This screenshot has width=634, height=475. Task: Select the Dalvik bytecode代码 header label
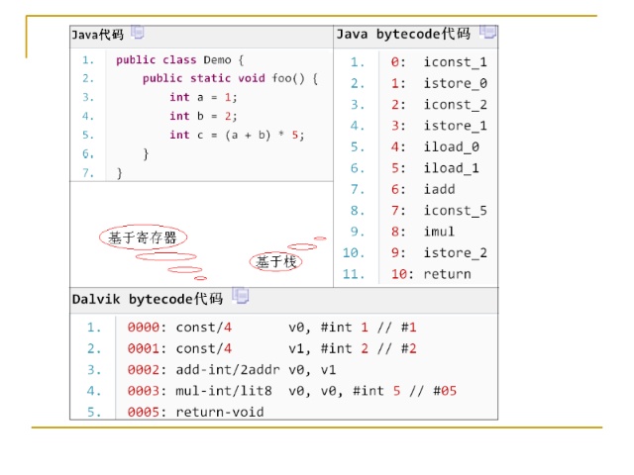tap(147, 298)
